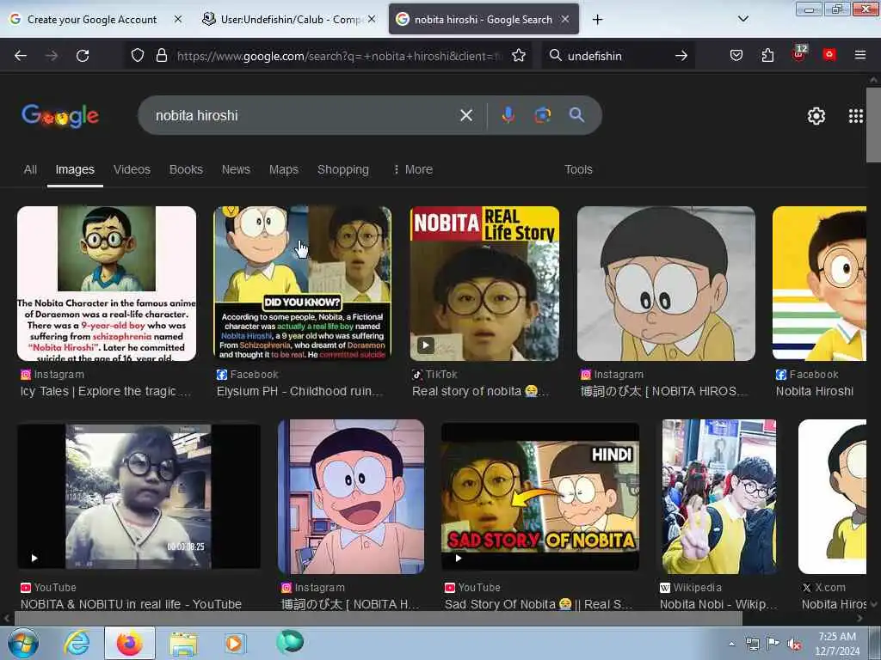This screenshot has width=881, height=660.
Task: Click the vertical page scrollbar
Action: coord(873,126)
